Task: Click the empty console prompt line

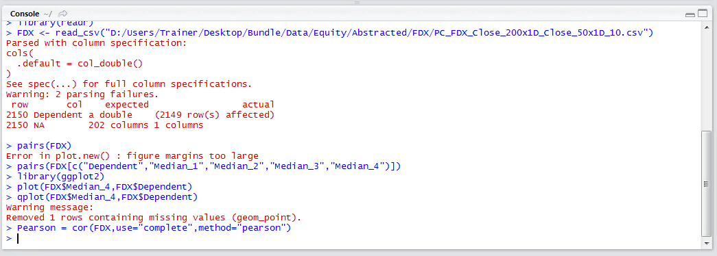Action: [x=351, y=238]
